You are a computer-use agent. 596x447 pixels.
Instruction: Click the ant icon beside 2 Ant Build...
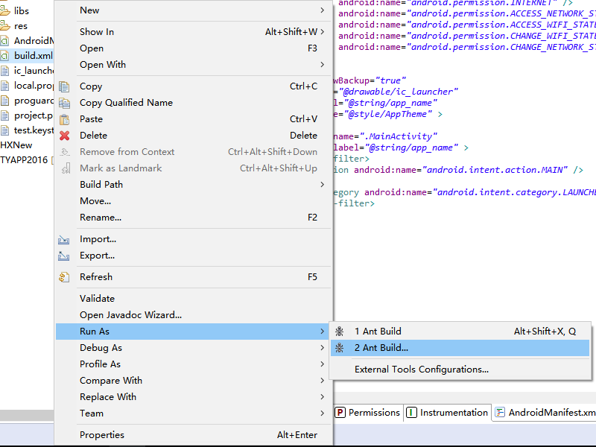click(x=340, y=348)
